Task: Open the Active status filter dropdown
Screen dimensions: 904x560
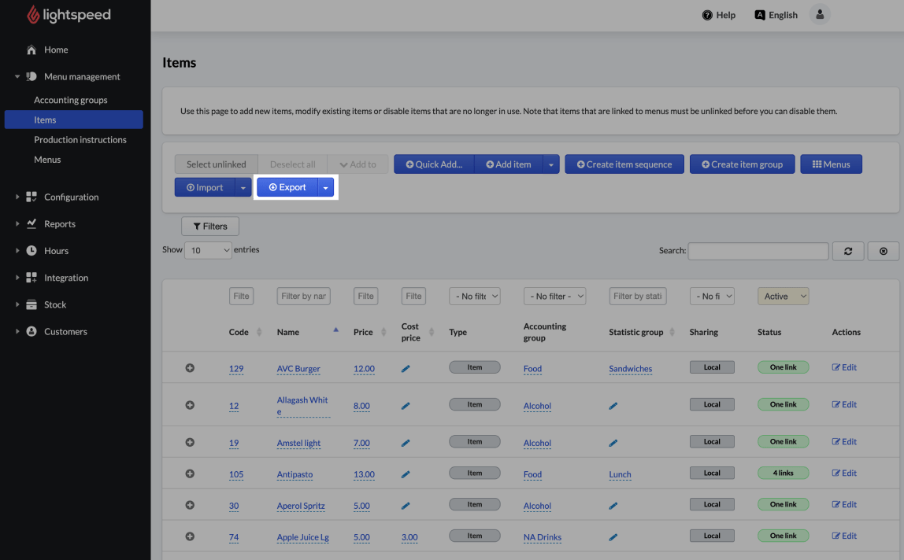Action: coord(783,297)
